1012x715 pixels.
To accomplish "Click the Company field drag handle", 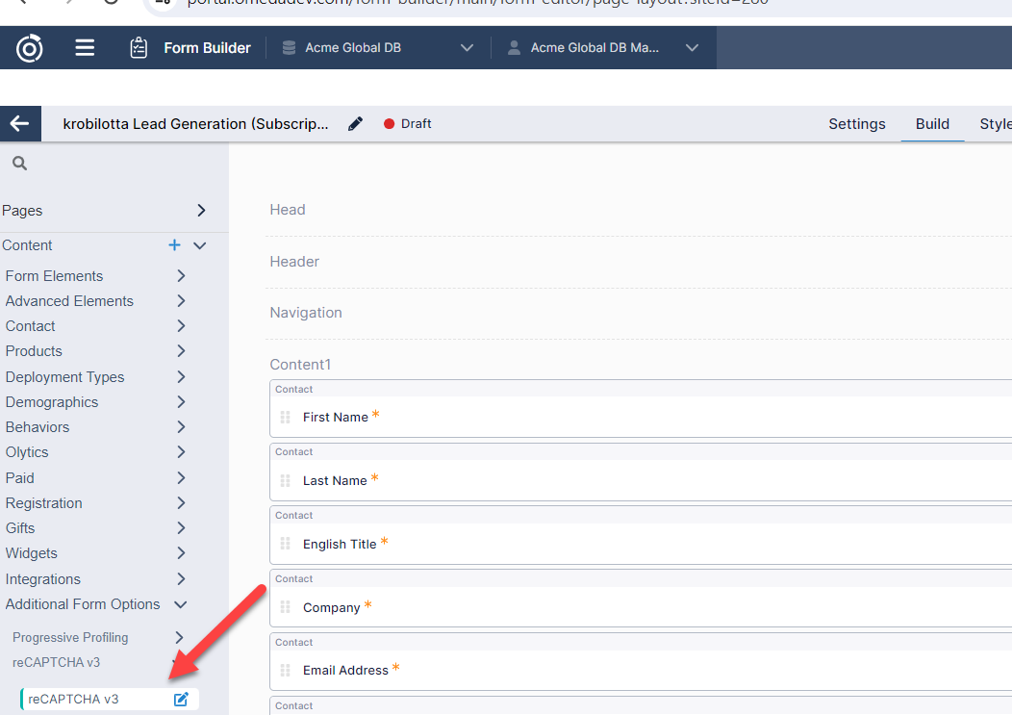I will [285, 607].
